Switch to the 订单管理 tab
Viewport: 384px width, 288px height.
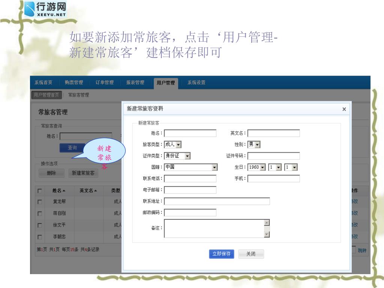[x=105, y=82]
